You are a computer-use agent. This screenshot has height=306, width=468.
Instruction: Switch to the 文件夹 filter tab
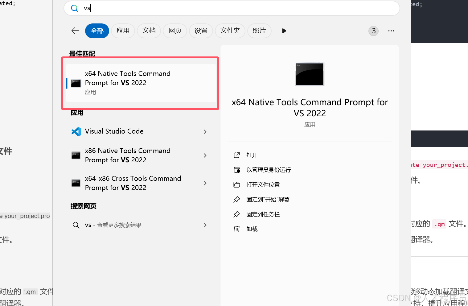pyautogui.click(x=230, y=31)
